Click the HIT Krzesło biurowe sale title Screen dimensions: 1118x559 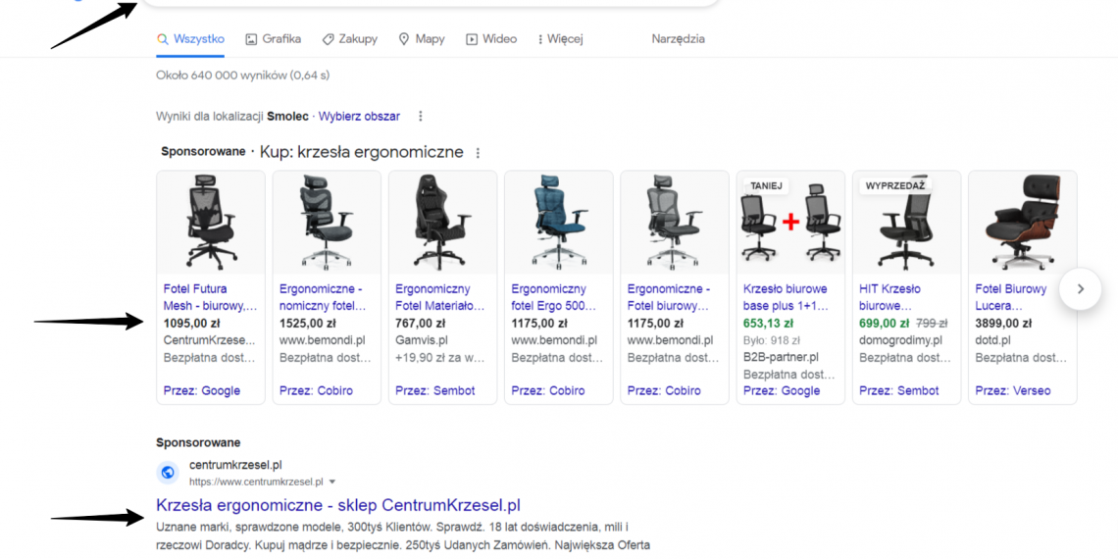click(889, 297)
